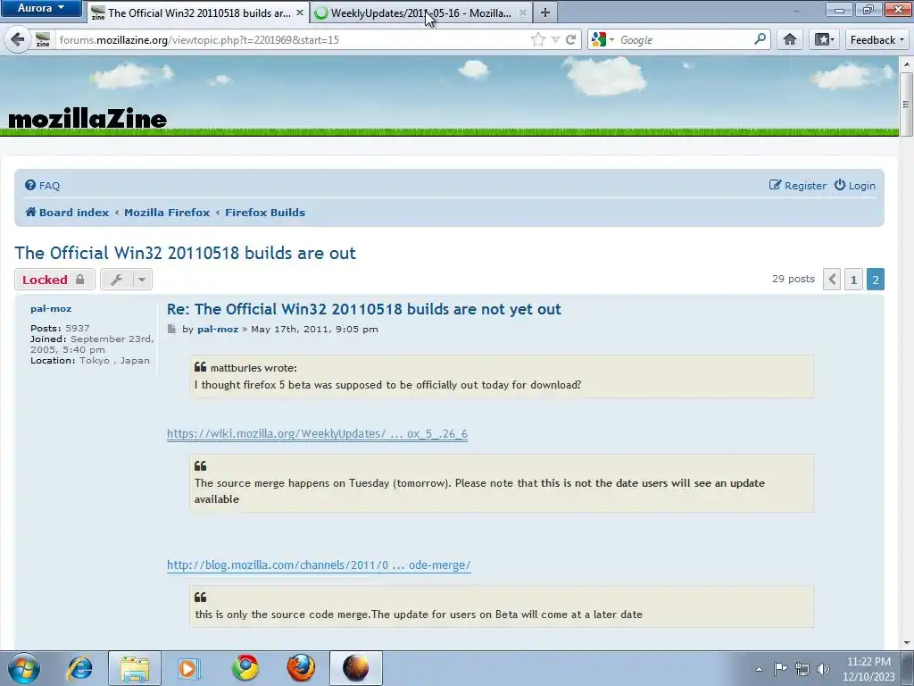Open the Action Center flag icon
This screenshot has height=686, width=914.
tap(780, 668)
